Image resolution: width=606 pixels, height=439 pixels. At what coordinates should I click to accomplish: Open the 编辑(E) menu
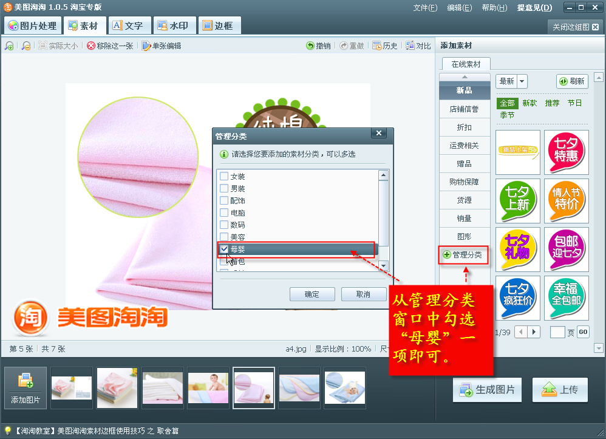point(460,8)
